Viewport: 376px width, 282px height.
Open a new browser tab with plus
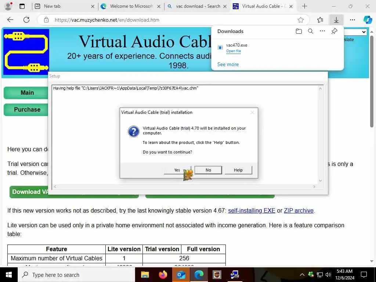pyautogui.click(x=304, y=6)
